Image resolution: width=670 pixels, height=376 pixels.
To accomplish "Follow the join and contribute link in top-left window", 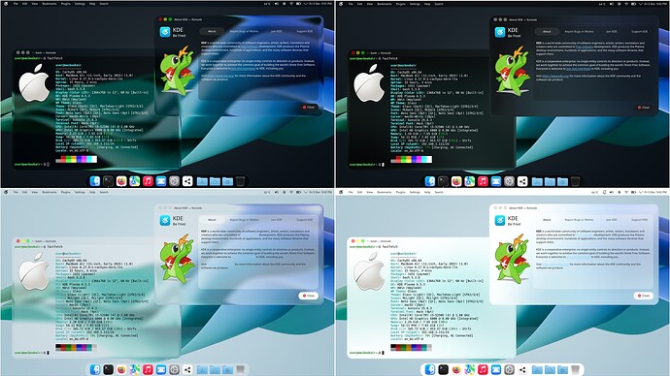I will 243,68.
